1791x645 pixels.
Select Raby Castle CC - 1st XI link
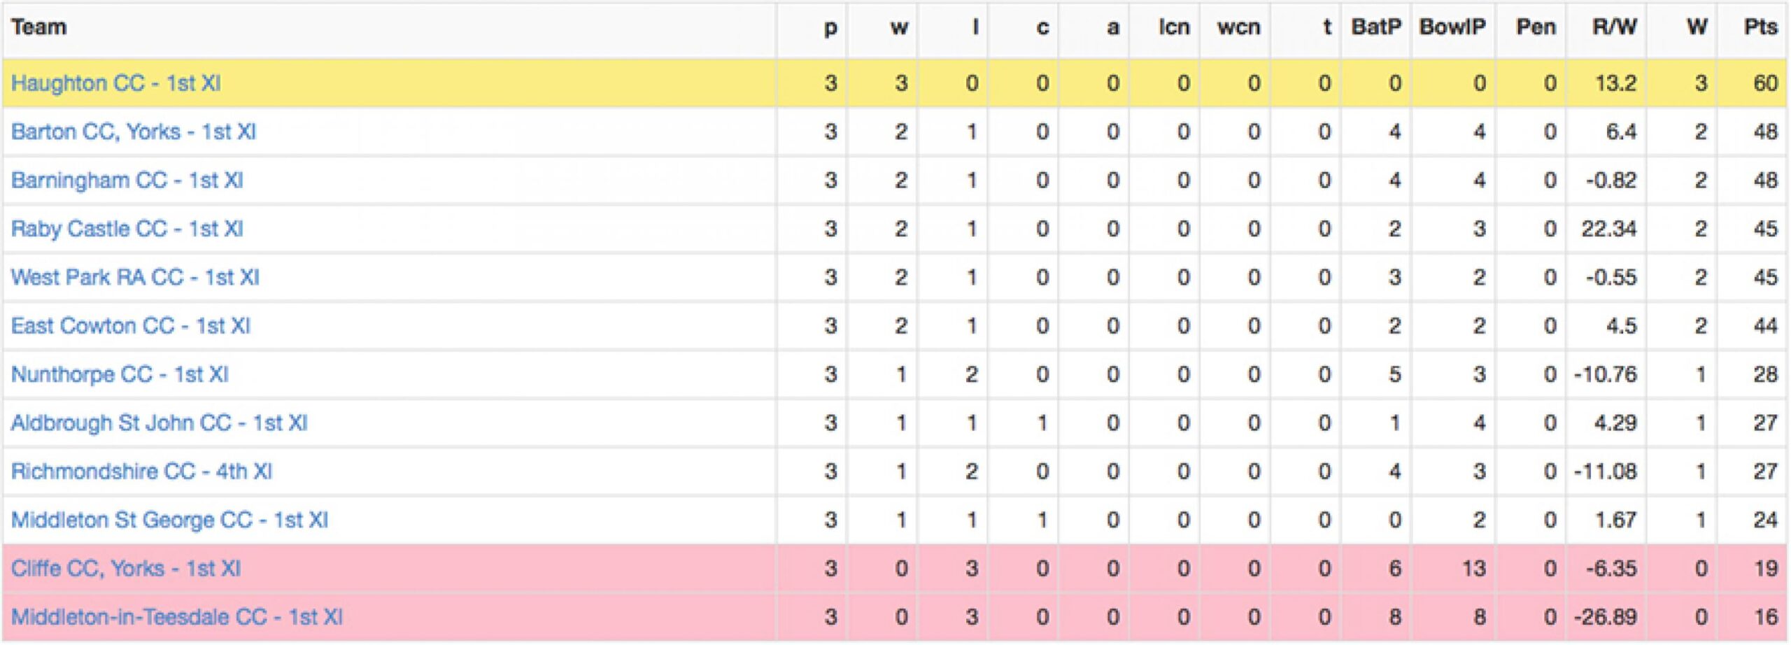(127, 229)
